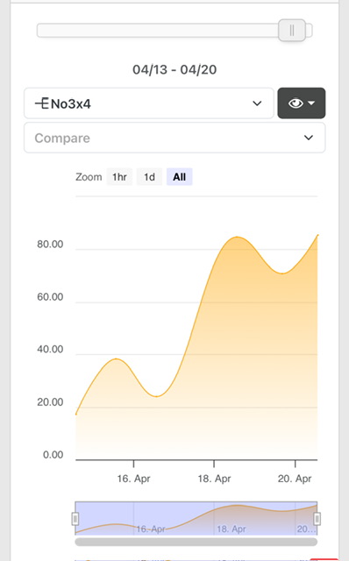
Task: Click the 16. Apr axis label
Action: pos(133,479)
